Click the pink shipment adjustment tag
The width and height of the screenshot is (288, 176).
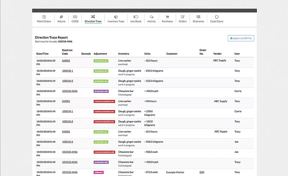click(99, 172)
